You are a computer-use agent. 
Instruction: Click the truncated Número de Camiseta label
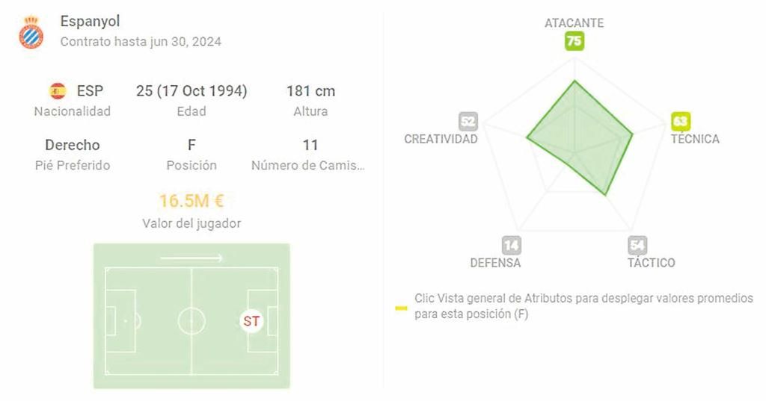tap(308, 165)
